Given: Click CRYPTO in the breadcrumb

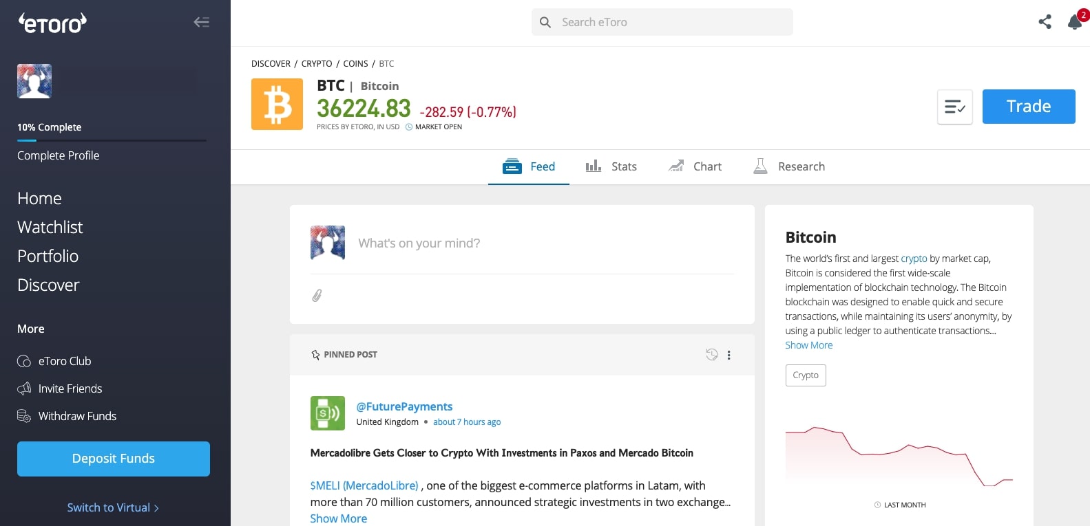Looking at the screenshot, I should (317, 63).
